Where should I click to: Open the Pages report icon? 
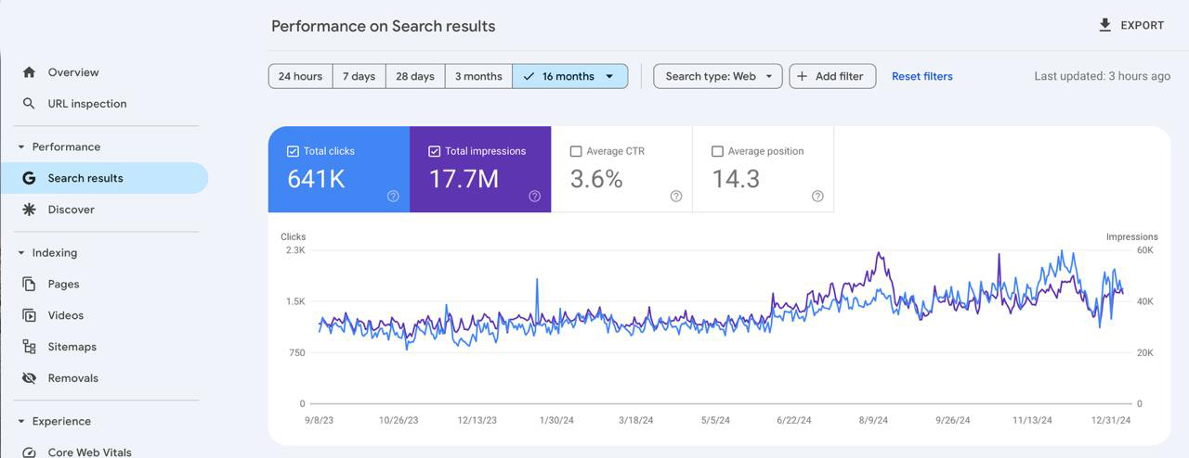pos(29,284)
